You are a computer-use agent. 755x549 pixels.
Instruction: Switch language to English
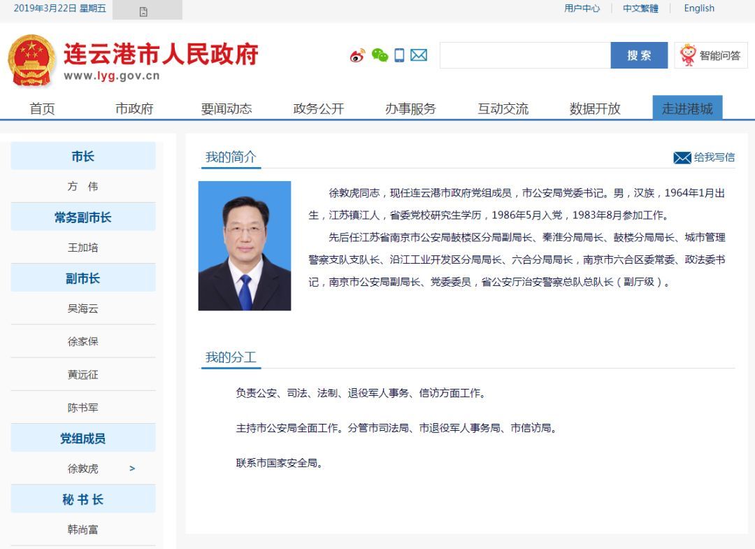(699, 8)
